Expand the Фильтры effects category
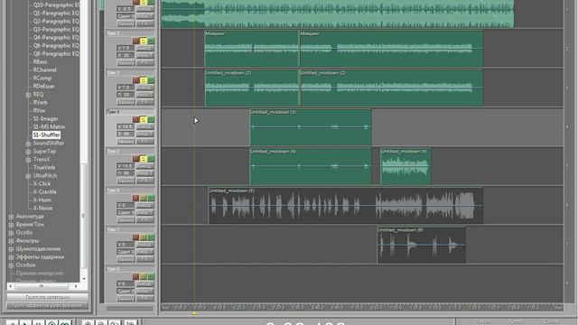Screen dimensions: 578x325 [x=11, y=241]
